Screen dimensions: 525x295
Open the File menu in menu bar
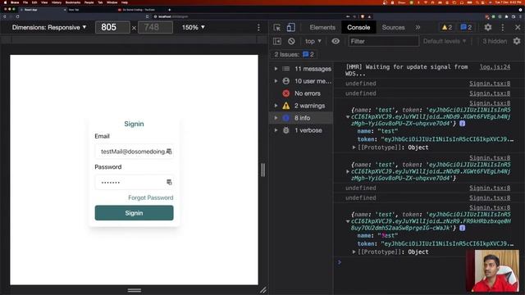point(25,2)
